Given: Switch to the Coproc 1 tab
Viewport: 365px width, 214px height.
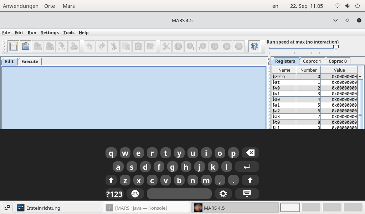Looking at the screenshot, I should click(312, 61).
